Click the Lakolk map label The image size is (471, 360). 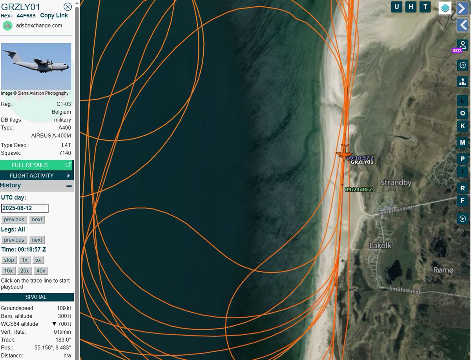(x=380, y=246)
